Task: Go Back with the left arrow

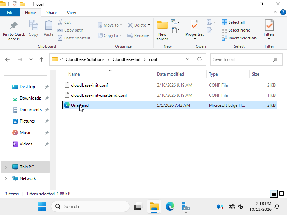Action: [x=8, y=59]
